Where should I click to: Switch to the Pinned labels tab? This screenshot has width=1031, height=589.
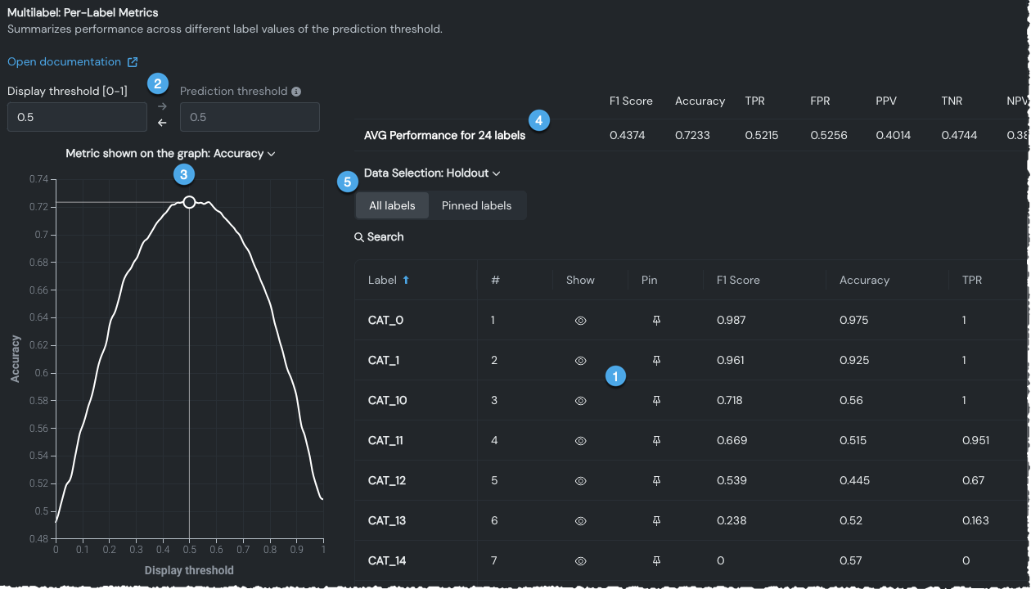click(x=476, y=205)
